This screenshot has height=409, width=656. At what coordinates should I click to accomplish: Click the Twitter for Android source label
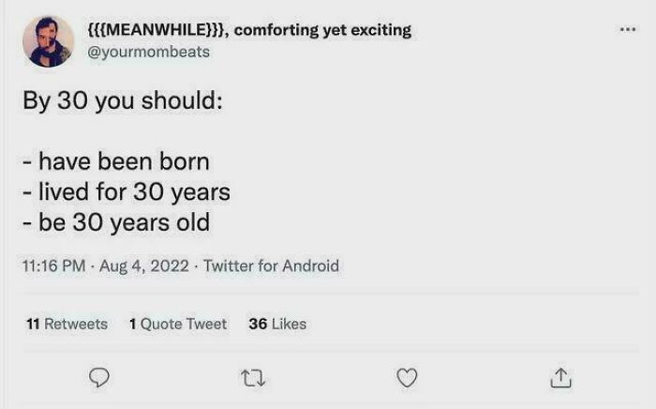pos(273,266)
